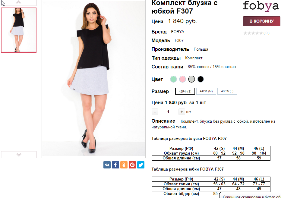This screenshot has height=198, width=281.
Task: Select size 42РФ (S)
Action: click(x=185, y=91)
